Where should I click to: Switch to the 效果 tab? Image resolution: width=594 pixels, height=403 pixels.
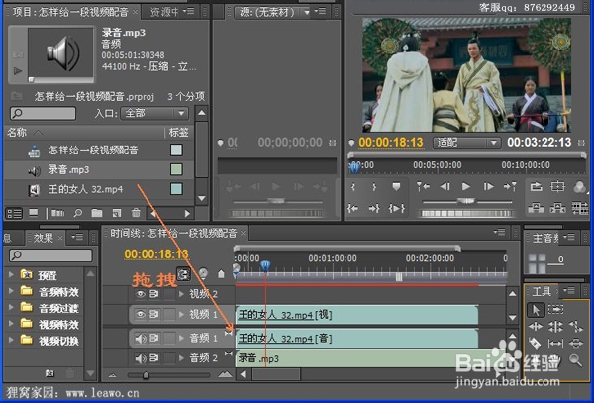tap(44, 238)
